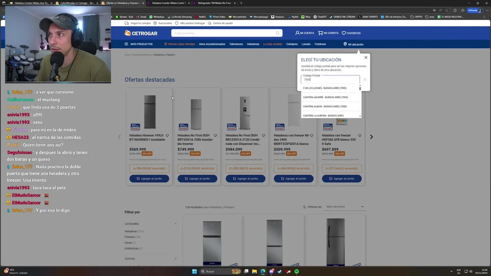Click Mi ubicación in nav bar
The image size is (491, 276).
click(x=353, y=44)
